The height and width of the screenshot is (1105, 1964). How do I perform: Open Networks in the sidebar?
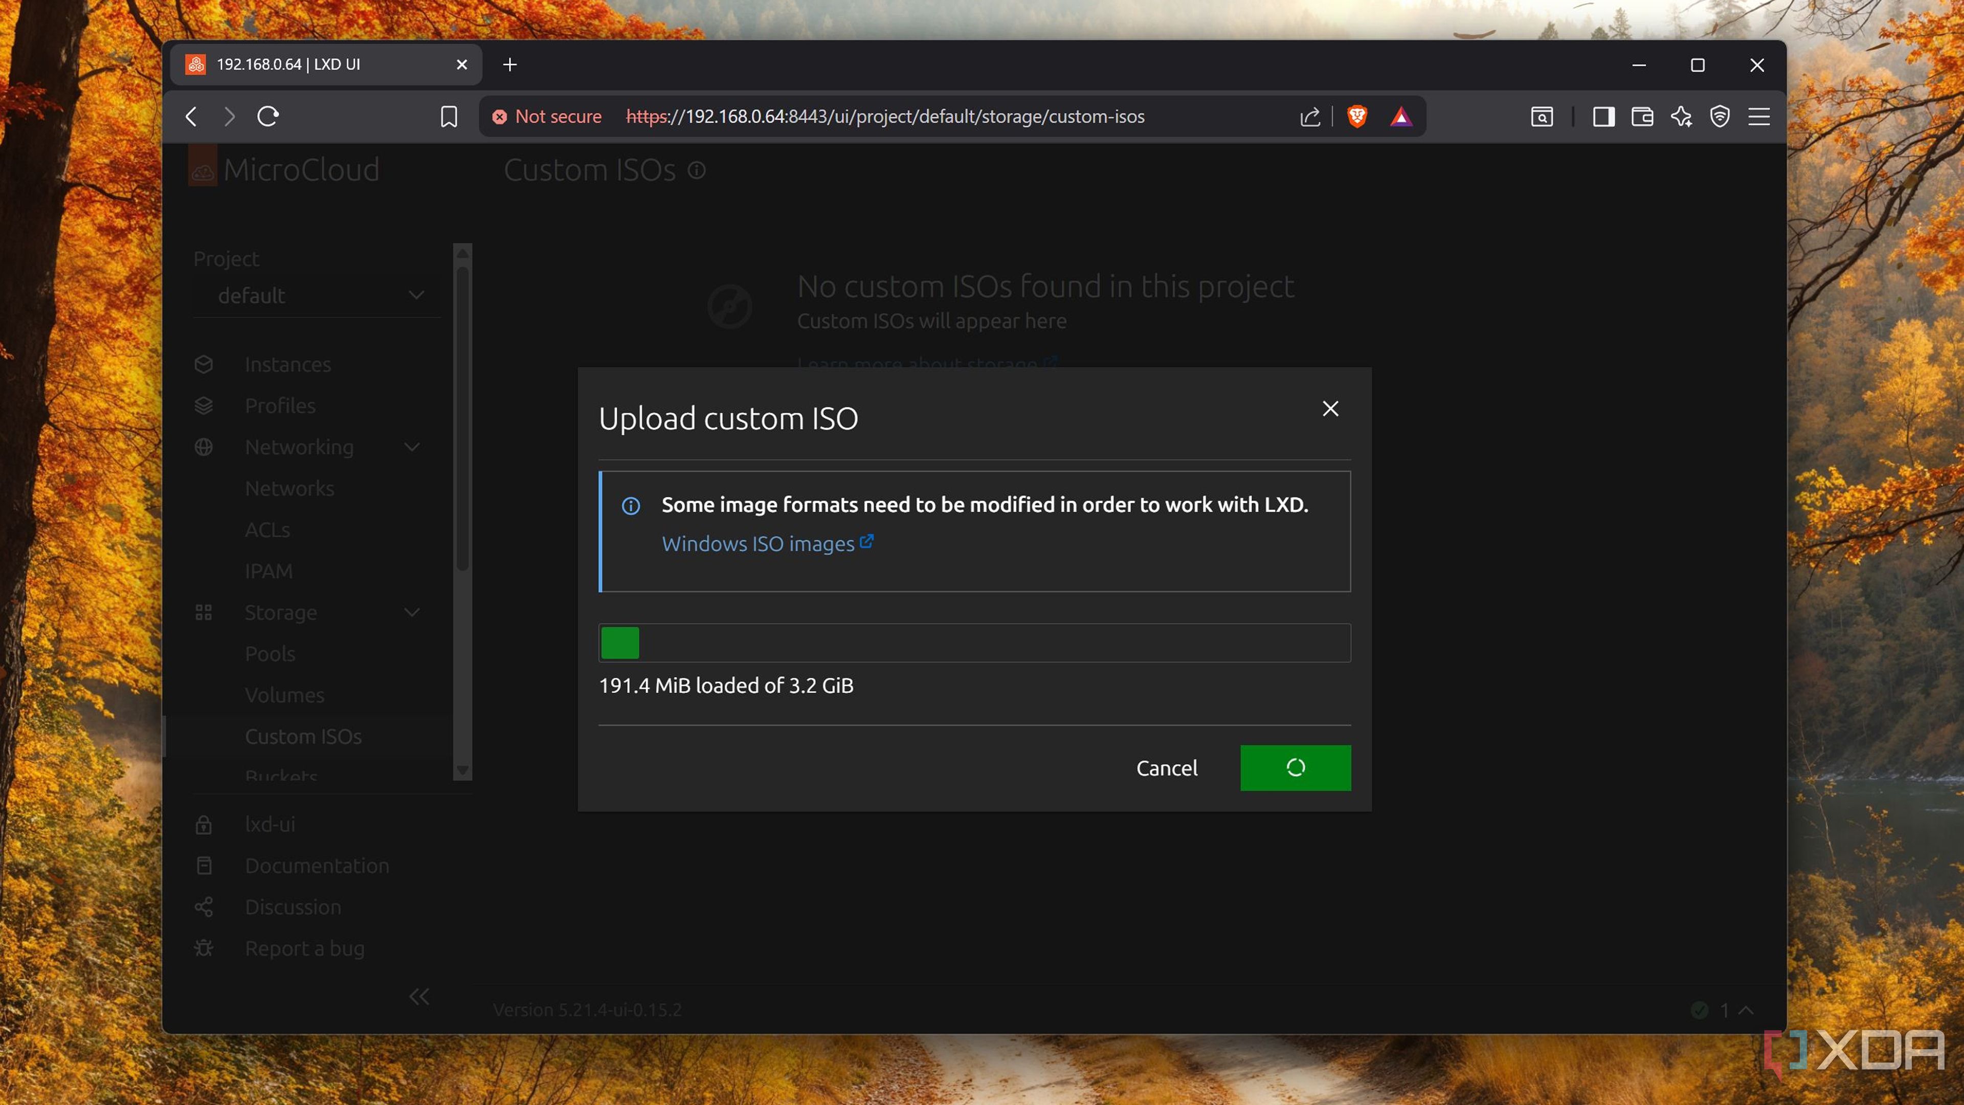coord(289,488)
